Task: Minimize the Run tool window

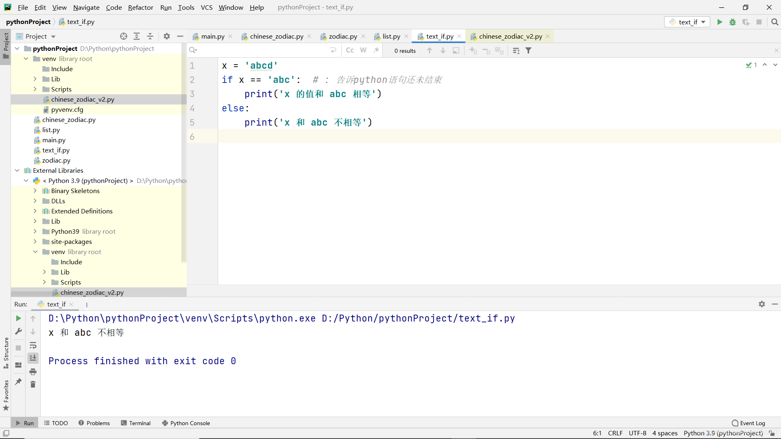Action: (x=775, y=304)
